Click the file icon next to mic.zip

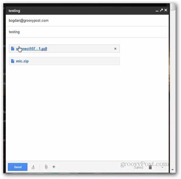[13, 61]
